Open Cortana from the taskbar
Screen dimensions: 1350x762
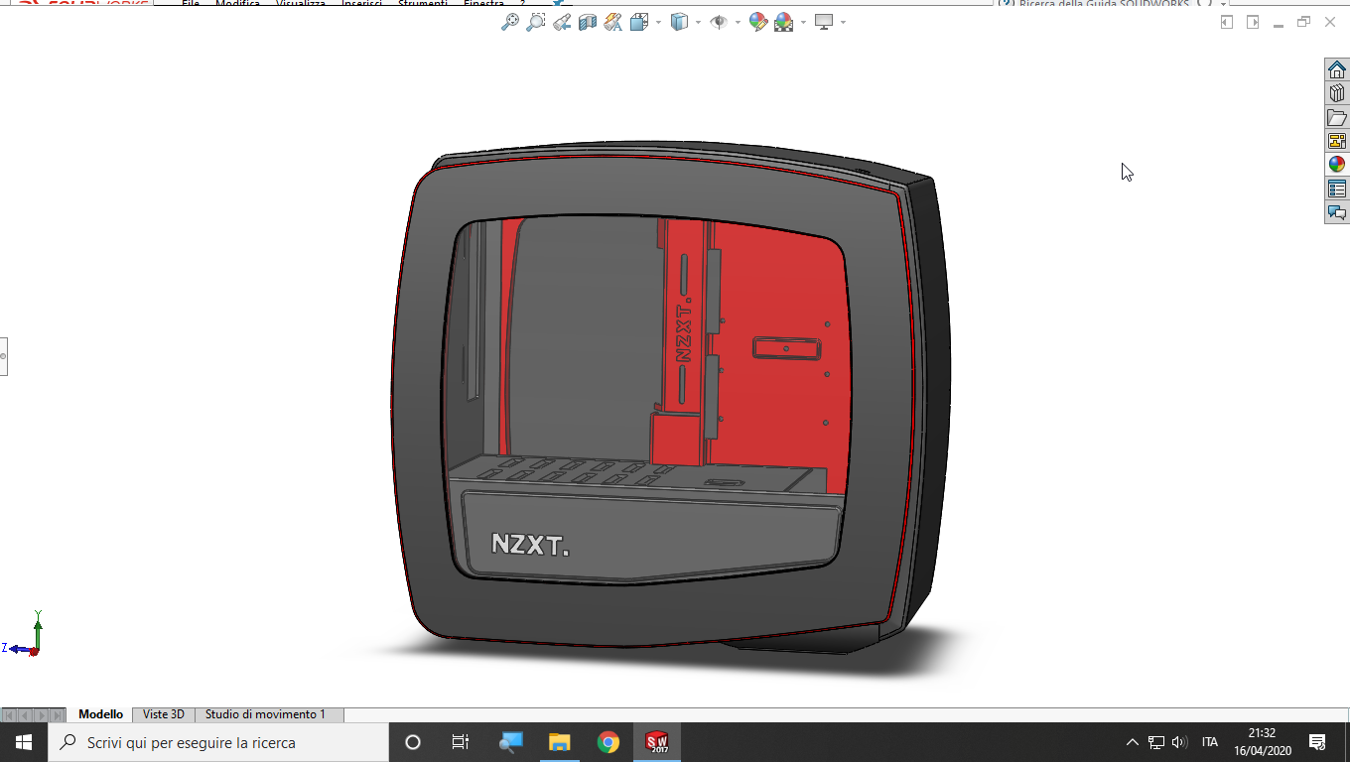click(x=413, y=742)
